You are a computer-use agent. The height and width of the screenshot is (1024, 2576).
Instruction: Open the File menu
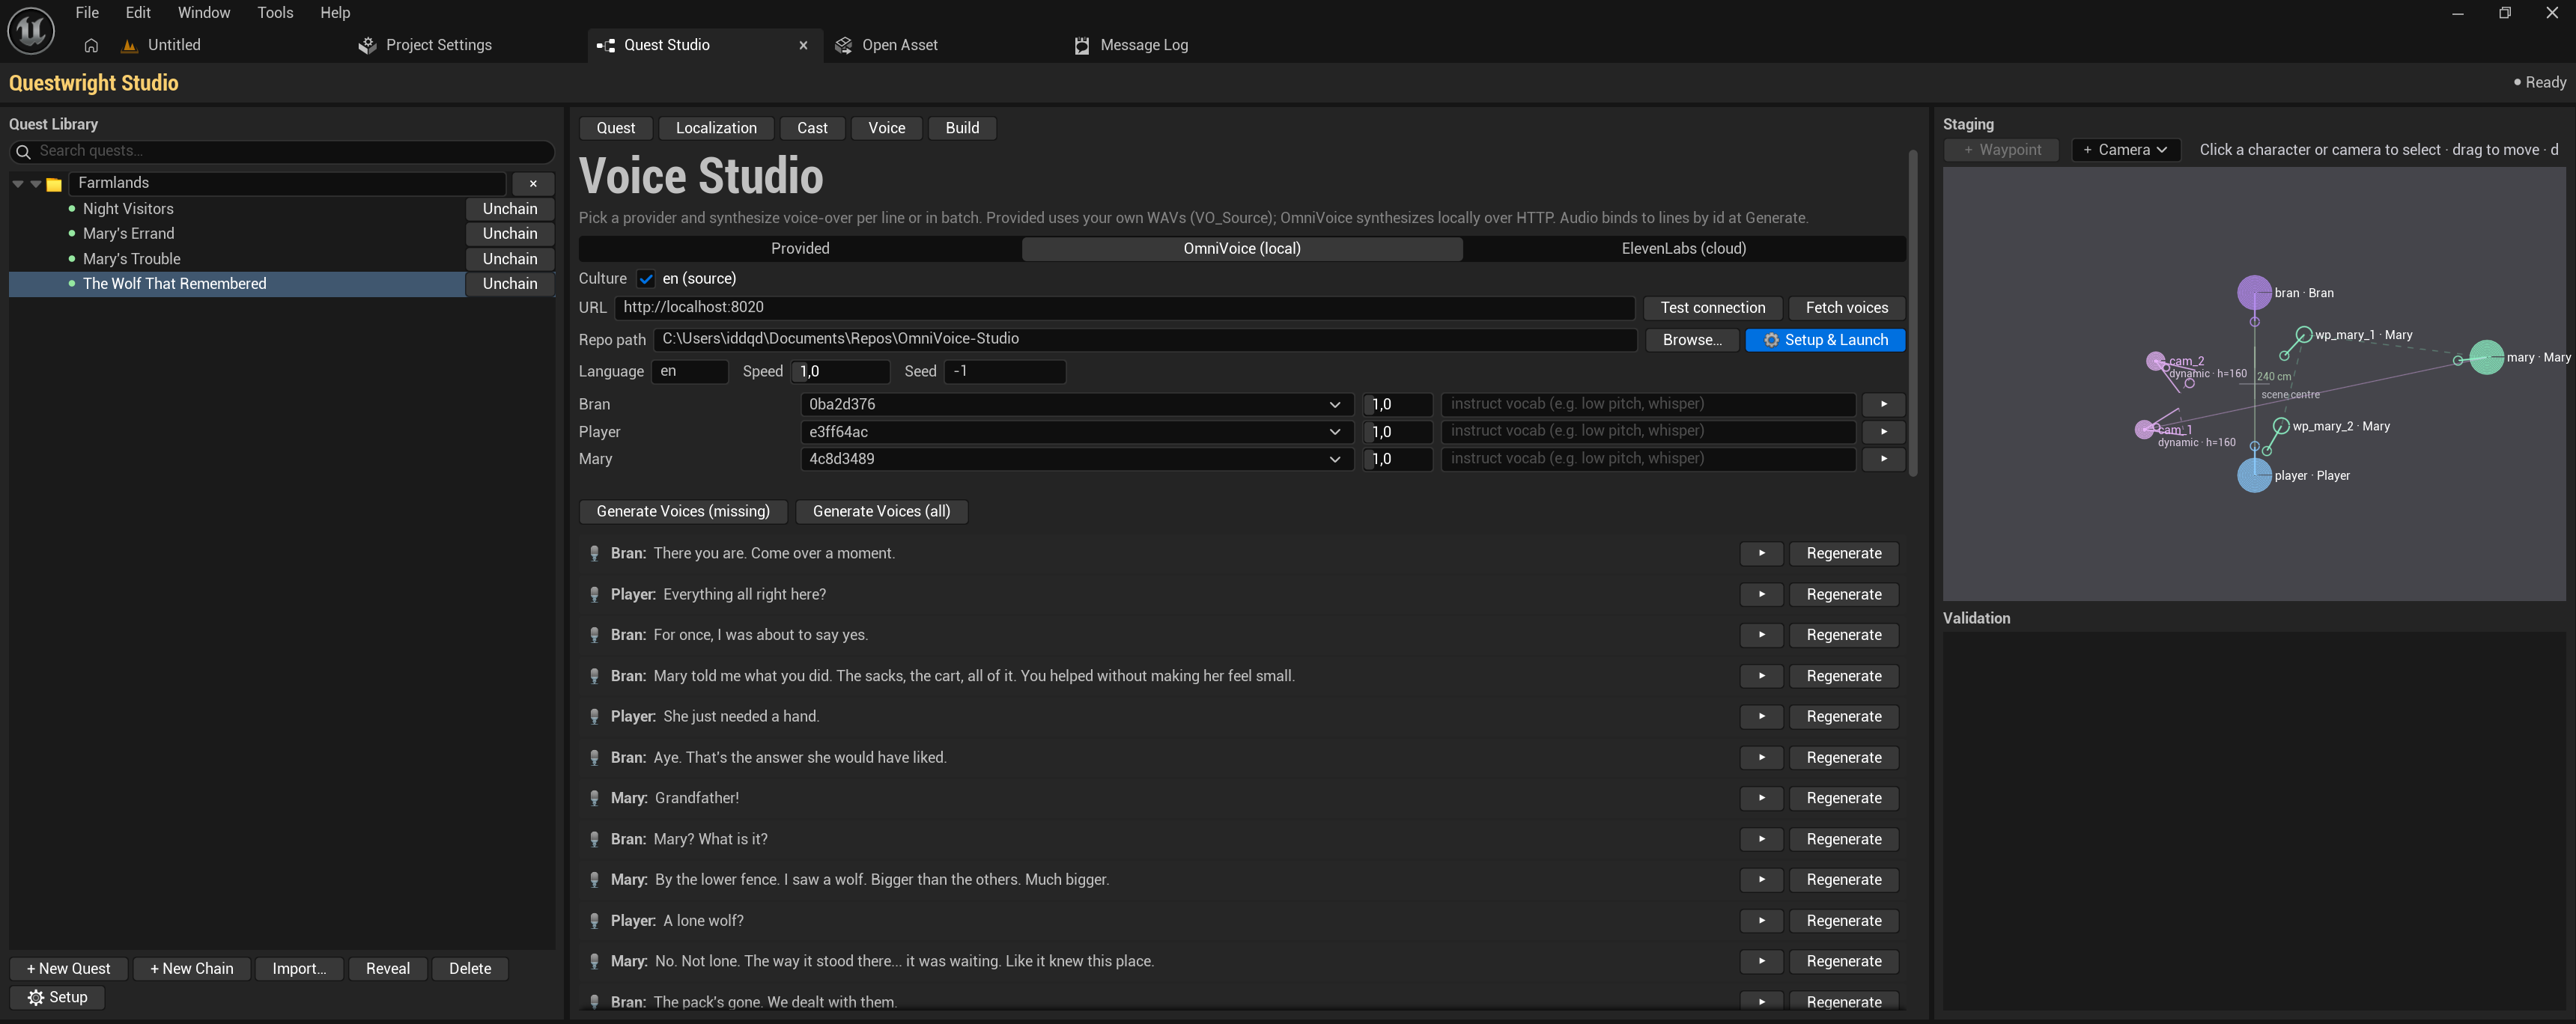pyautogui.click(x=87, y=13)
